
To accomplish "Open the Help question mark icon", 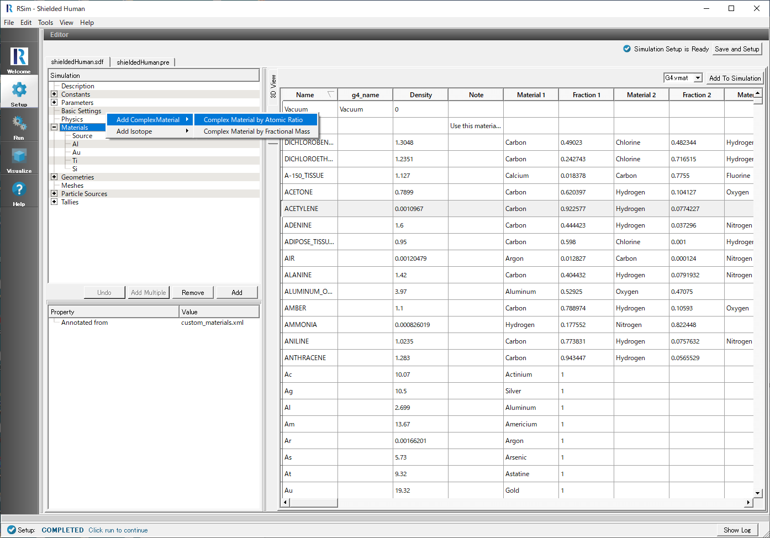I will point(19,189).
